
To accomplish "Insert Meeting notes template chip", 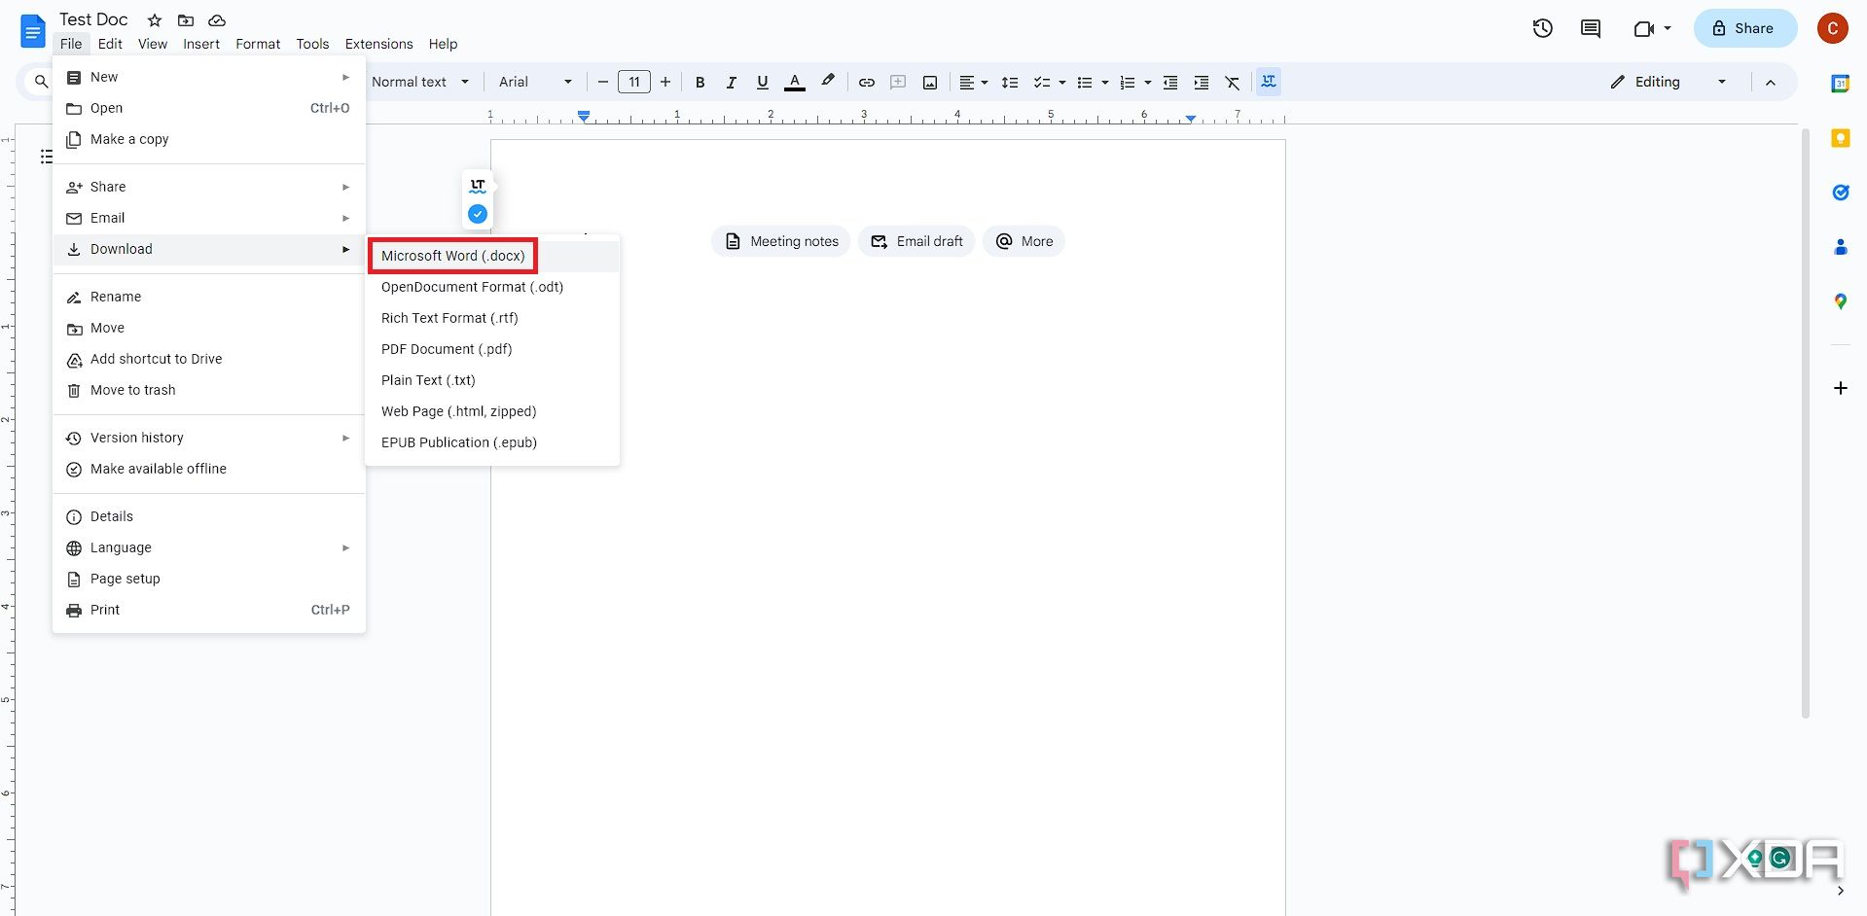I will [x=781, y=241].
